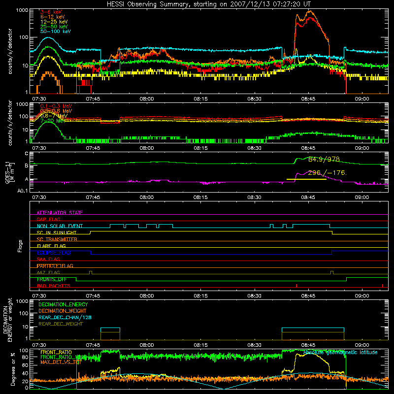The image size is (394, 394).
Task: Select the SAA_FLAG label
Action: (48, 259)
